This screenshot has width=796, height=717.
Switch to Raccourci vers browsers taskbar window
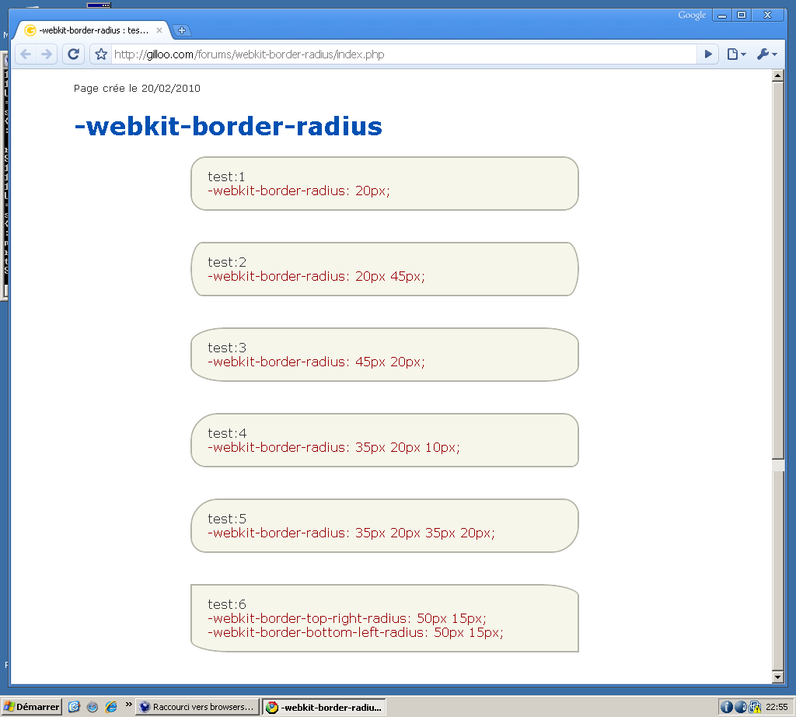[x=197, y=707]
